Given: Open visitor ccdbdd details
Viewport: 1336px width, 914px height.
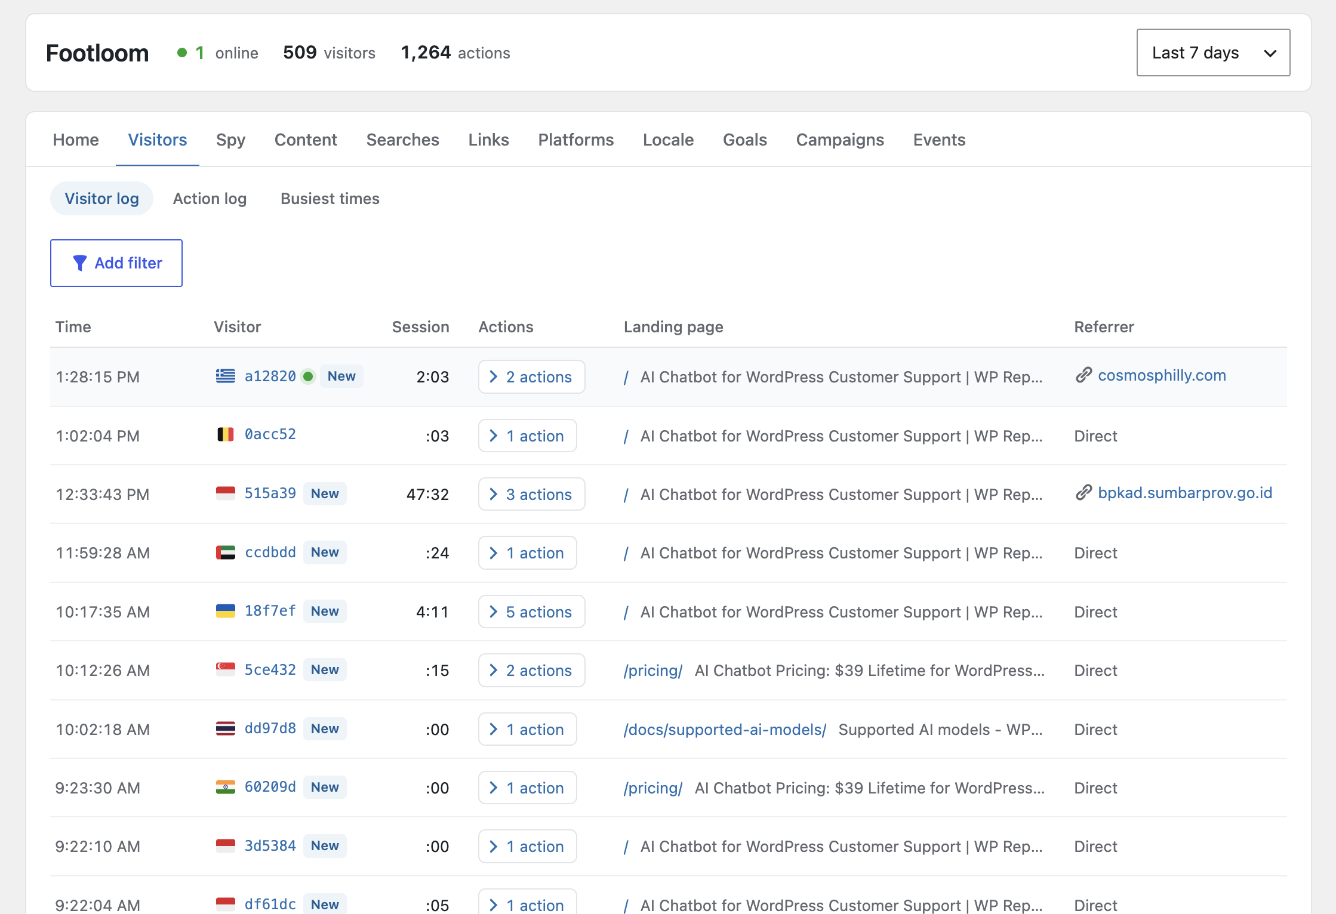Looking at the screenshot, I should 270,552.
